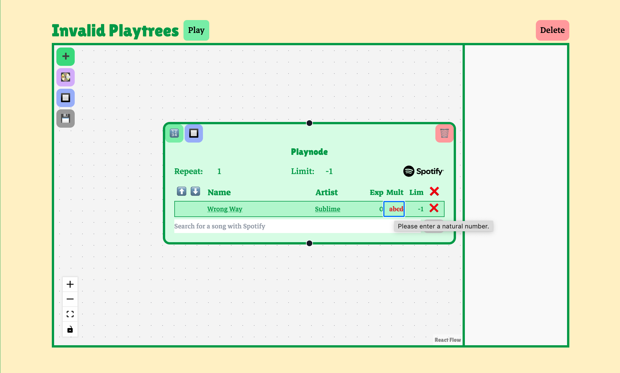Image resolution: width=620 pixels, height=373 pixels.
Task: Move song up with up arrow
Action: (x=181, y=191)
